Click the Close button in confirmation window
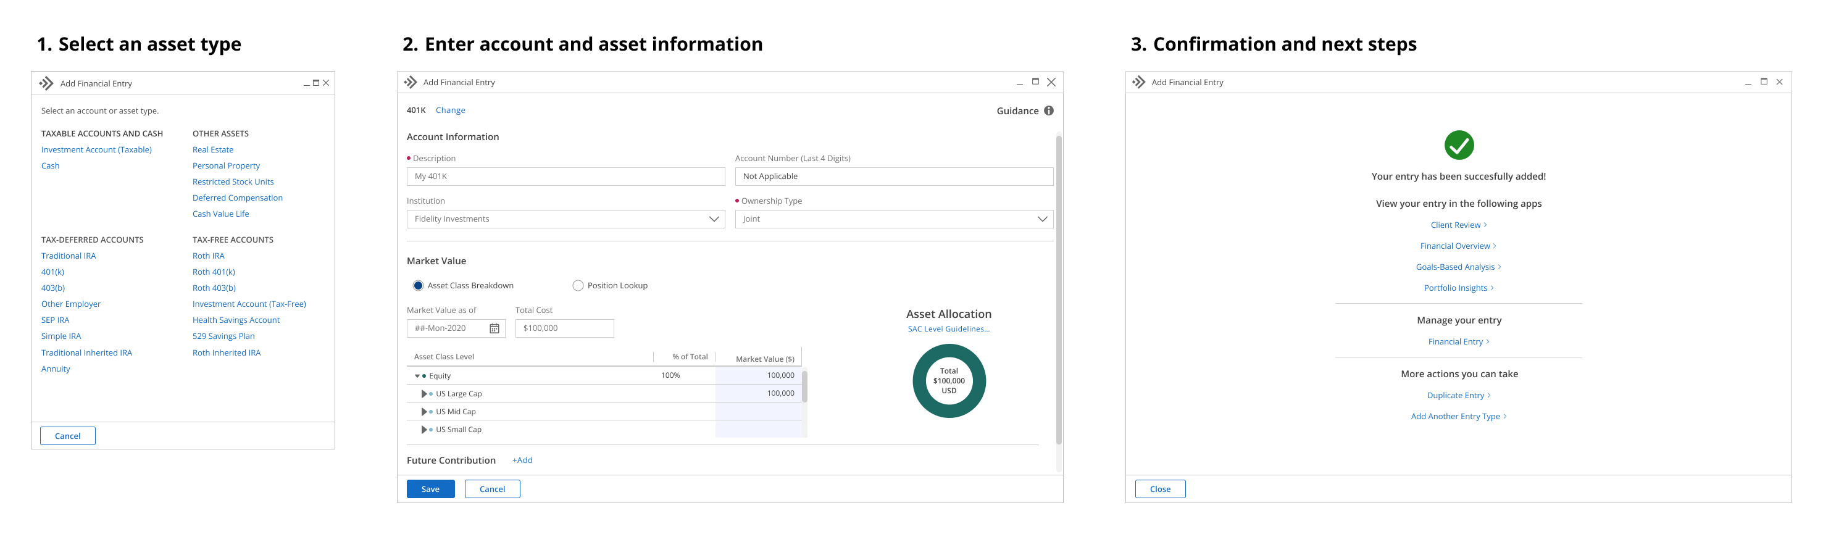Viewport: 1823px width, 534px height. coord(1160,489)
